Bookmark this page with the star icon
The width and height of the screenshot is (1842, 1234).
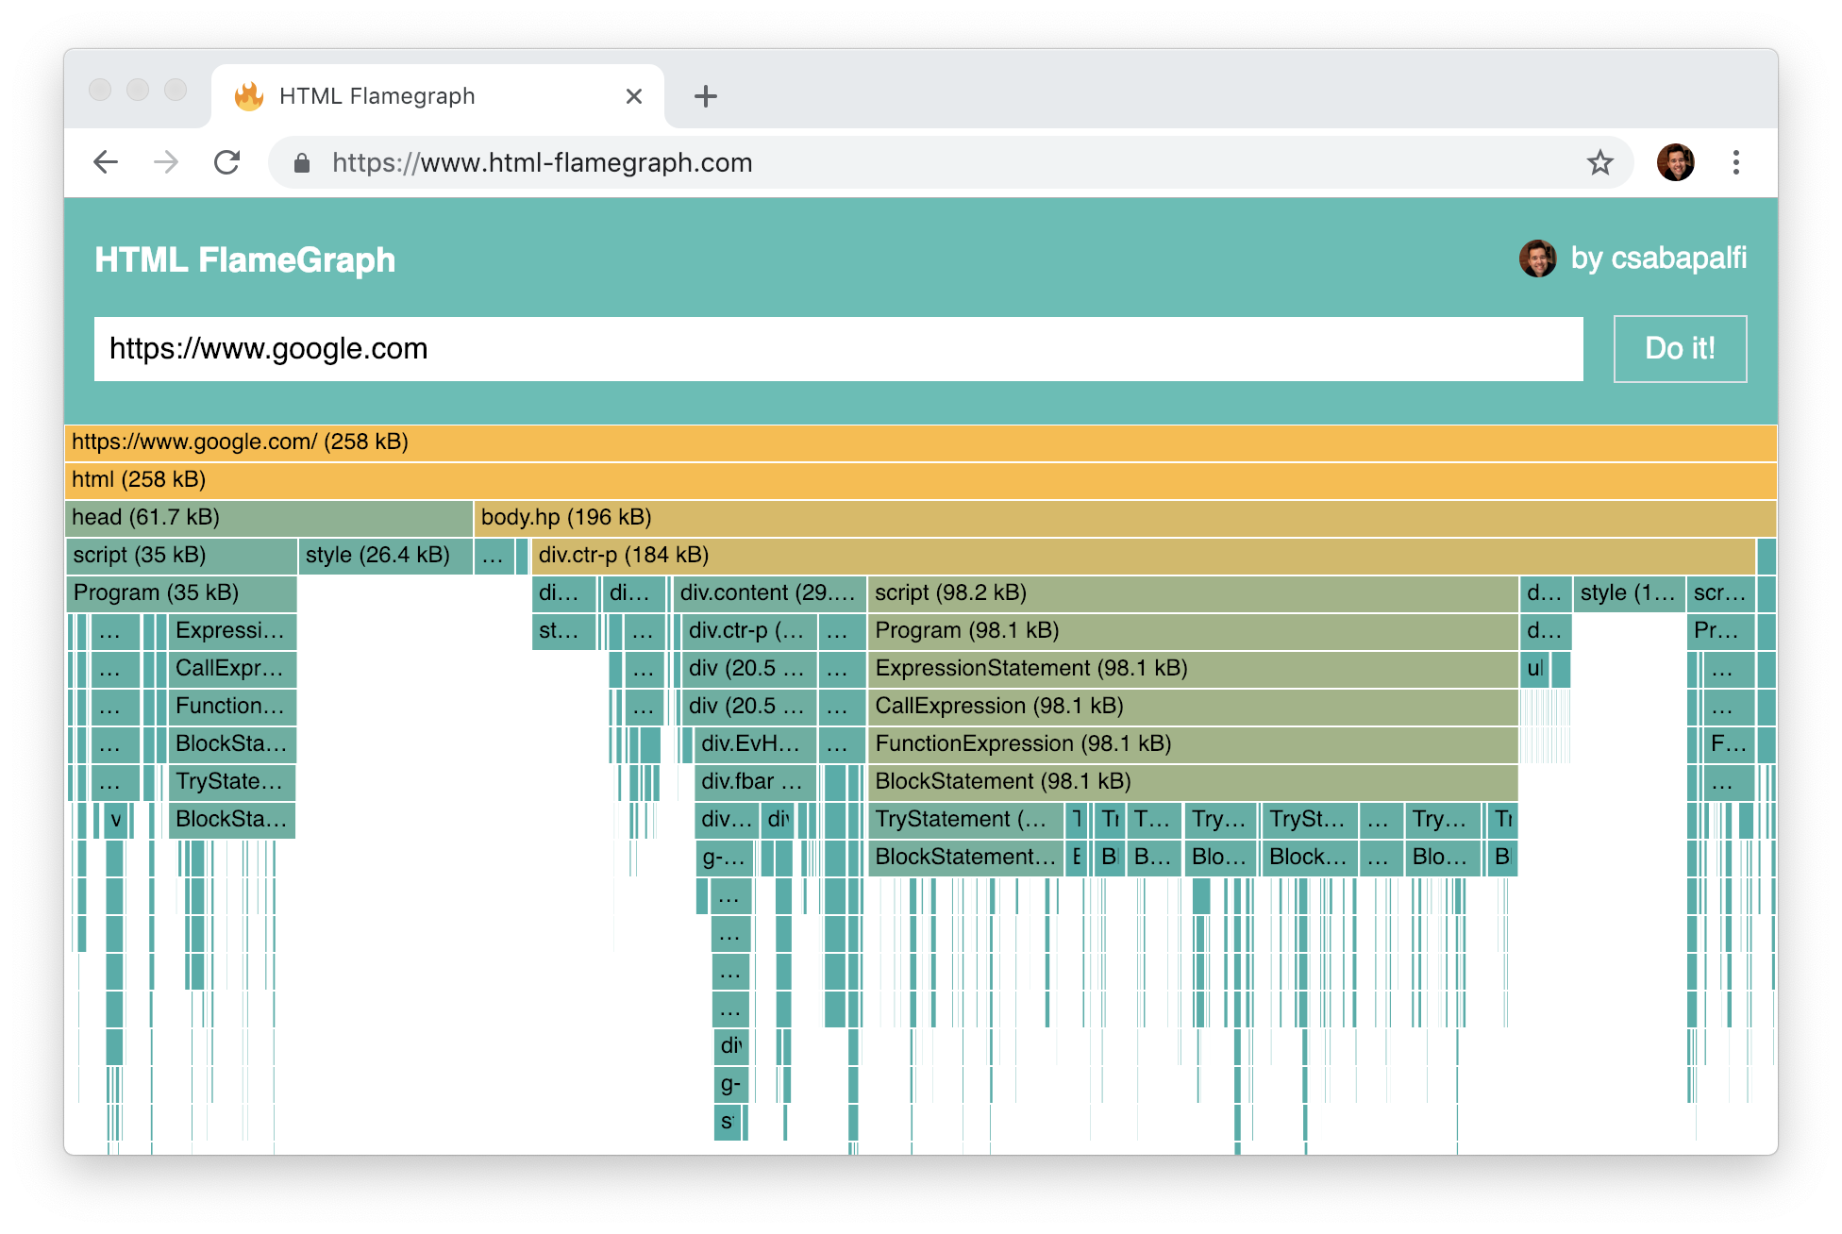click(1599, 162)
